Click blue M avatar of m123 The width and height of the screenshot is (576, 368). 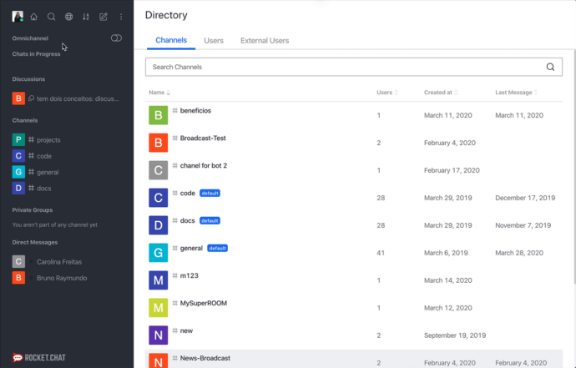[159, 280]
